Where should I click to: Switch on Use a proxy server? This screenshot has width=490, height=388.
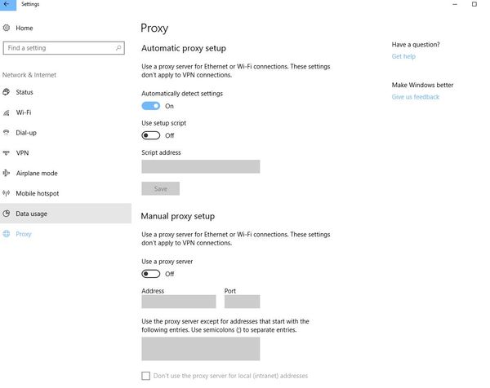[151, 274]
